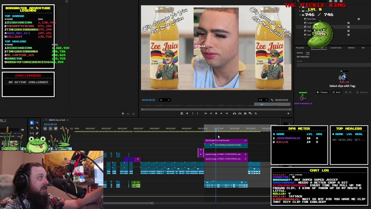Tag clips as Ambience
The width and height of the screenshot is (371, 209).
point(362,92)
